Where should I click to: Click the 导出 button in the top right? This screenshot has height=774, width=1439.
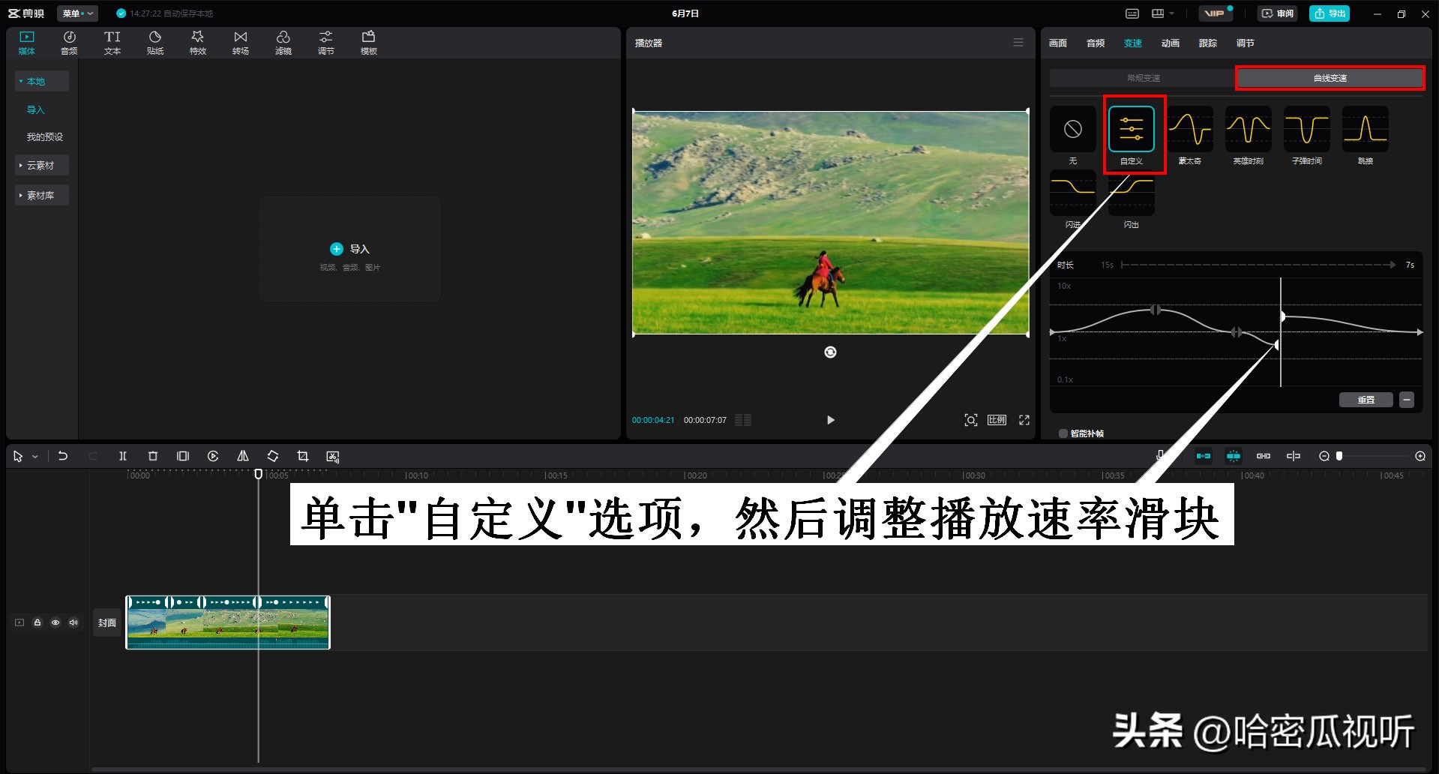click(x=1329, y=13)
